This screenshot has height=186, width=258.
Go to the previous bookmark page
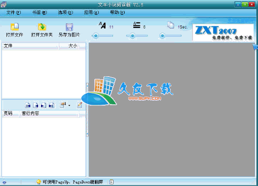point(35,105)
